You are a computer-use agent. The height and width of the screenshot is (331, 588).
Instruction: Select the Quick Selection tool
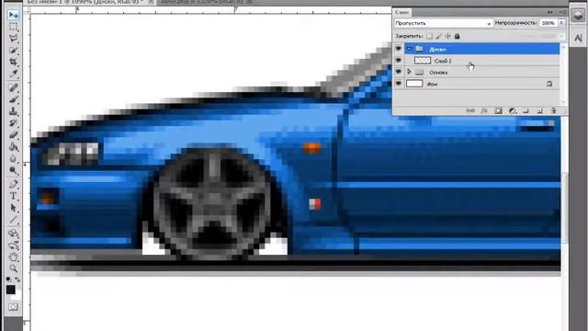point(13,50)
